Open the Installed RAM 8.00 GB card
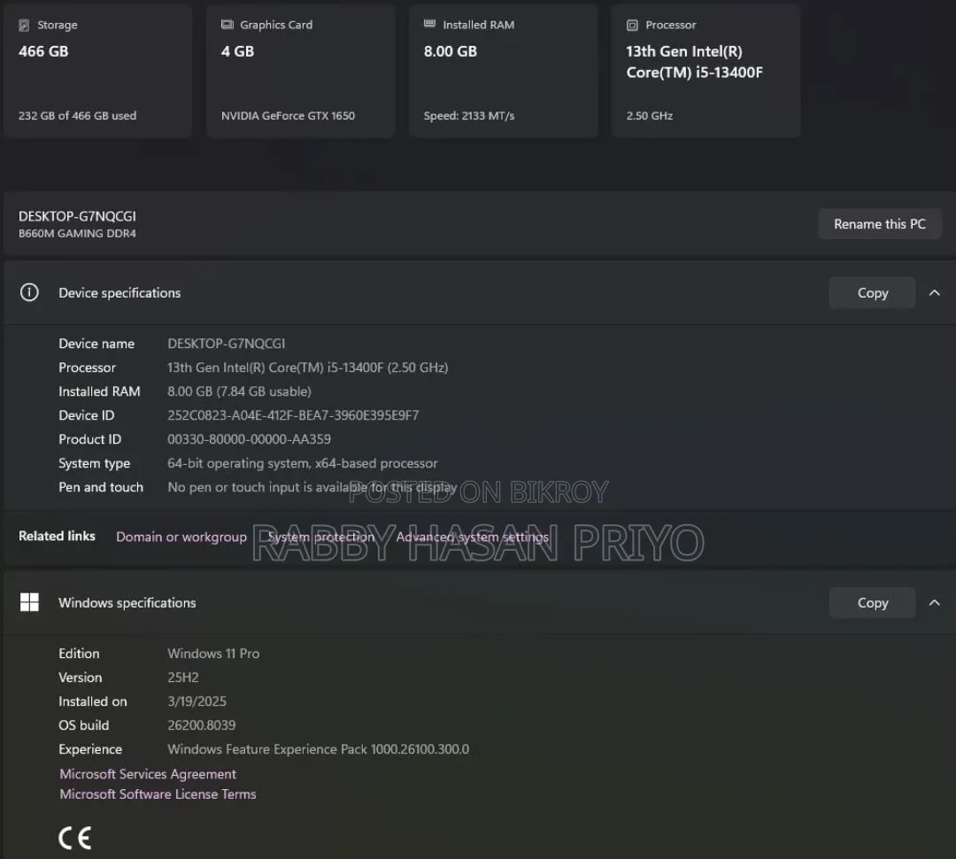Screen dimensions: 956x859 [503, 70]
